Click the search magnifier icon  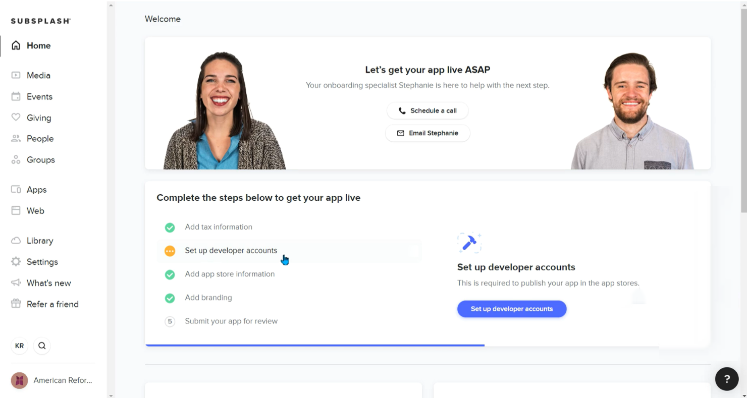click(x=42, y=346)
